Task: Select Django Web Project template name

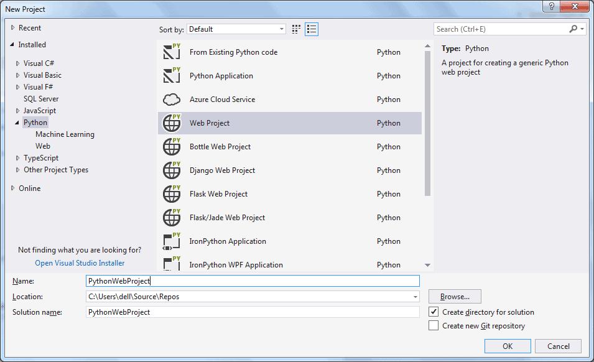Action: 223,170
